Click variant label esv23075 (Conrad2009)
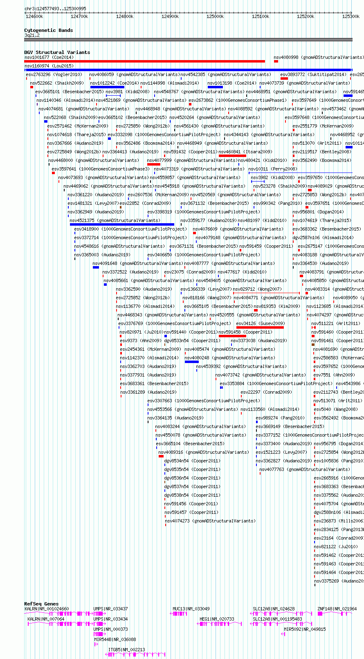The height and width of the screenshot is (659, 364). [189, 272]
